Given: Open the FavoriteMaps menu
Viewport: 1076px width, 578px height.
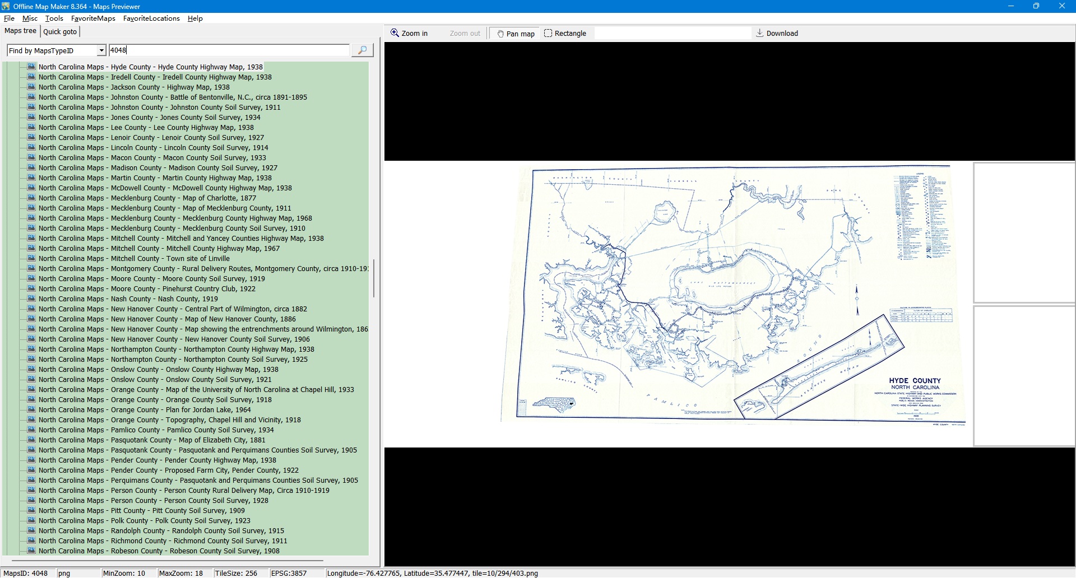Looking at the screenshot, I should 93,18.
